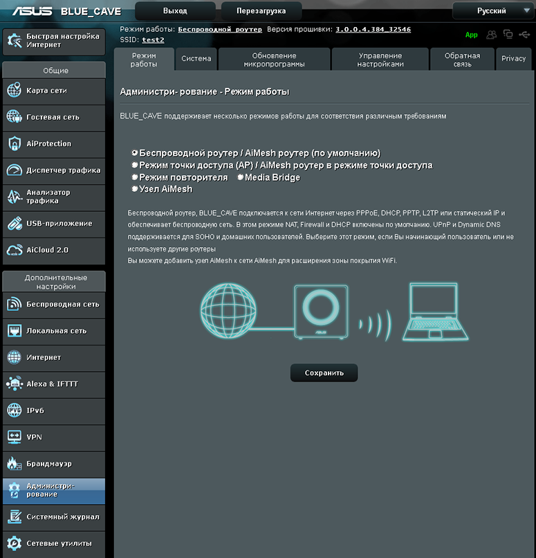Open the IPv6 globe icon
This screenshot has height=558, width=536.
[x=15, y=411]
